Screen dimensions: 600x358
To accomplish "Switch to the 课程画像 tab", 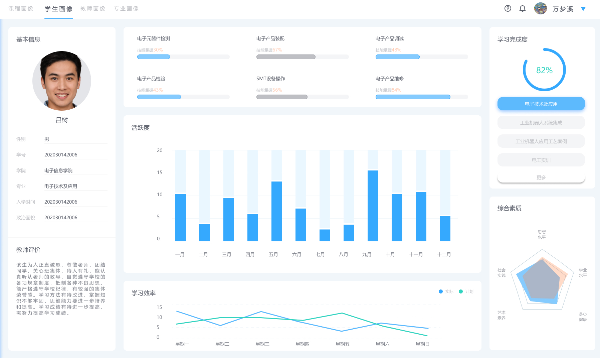I will click(21, 9).
